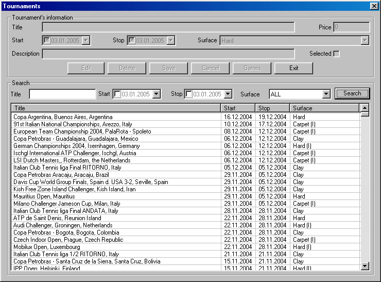
Task: Open the Search Stop date dropdown
Action: (228, 94)
